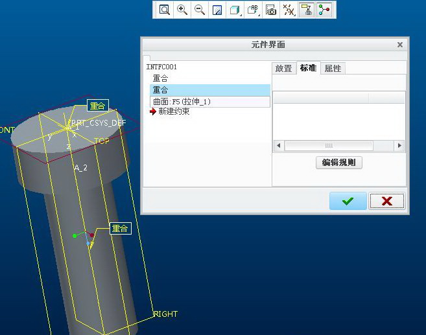
Task: Click the horizontal scrollbar right arrow
Action: pos(399,146)
